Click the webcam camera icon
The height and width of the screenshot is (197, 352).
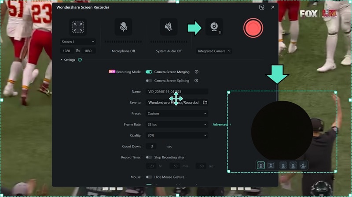pos(214,27)
